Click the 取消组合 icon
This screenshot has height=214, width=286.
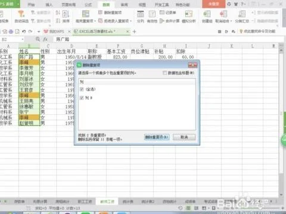point(223,14)
